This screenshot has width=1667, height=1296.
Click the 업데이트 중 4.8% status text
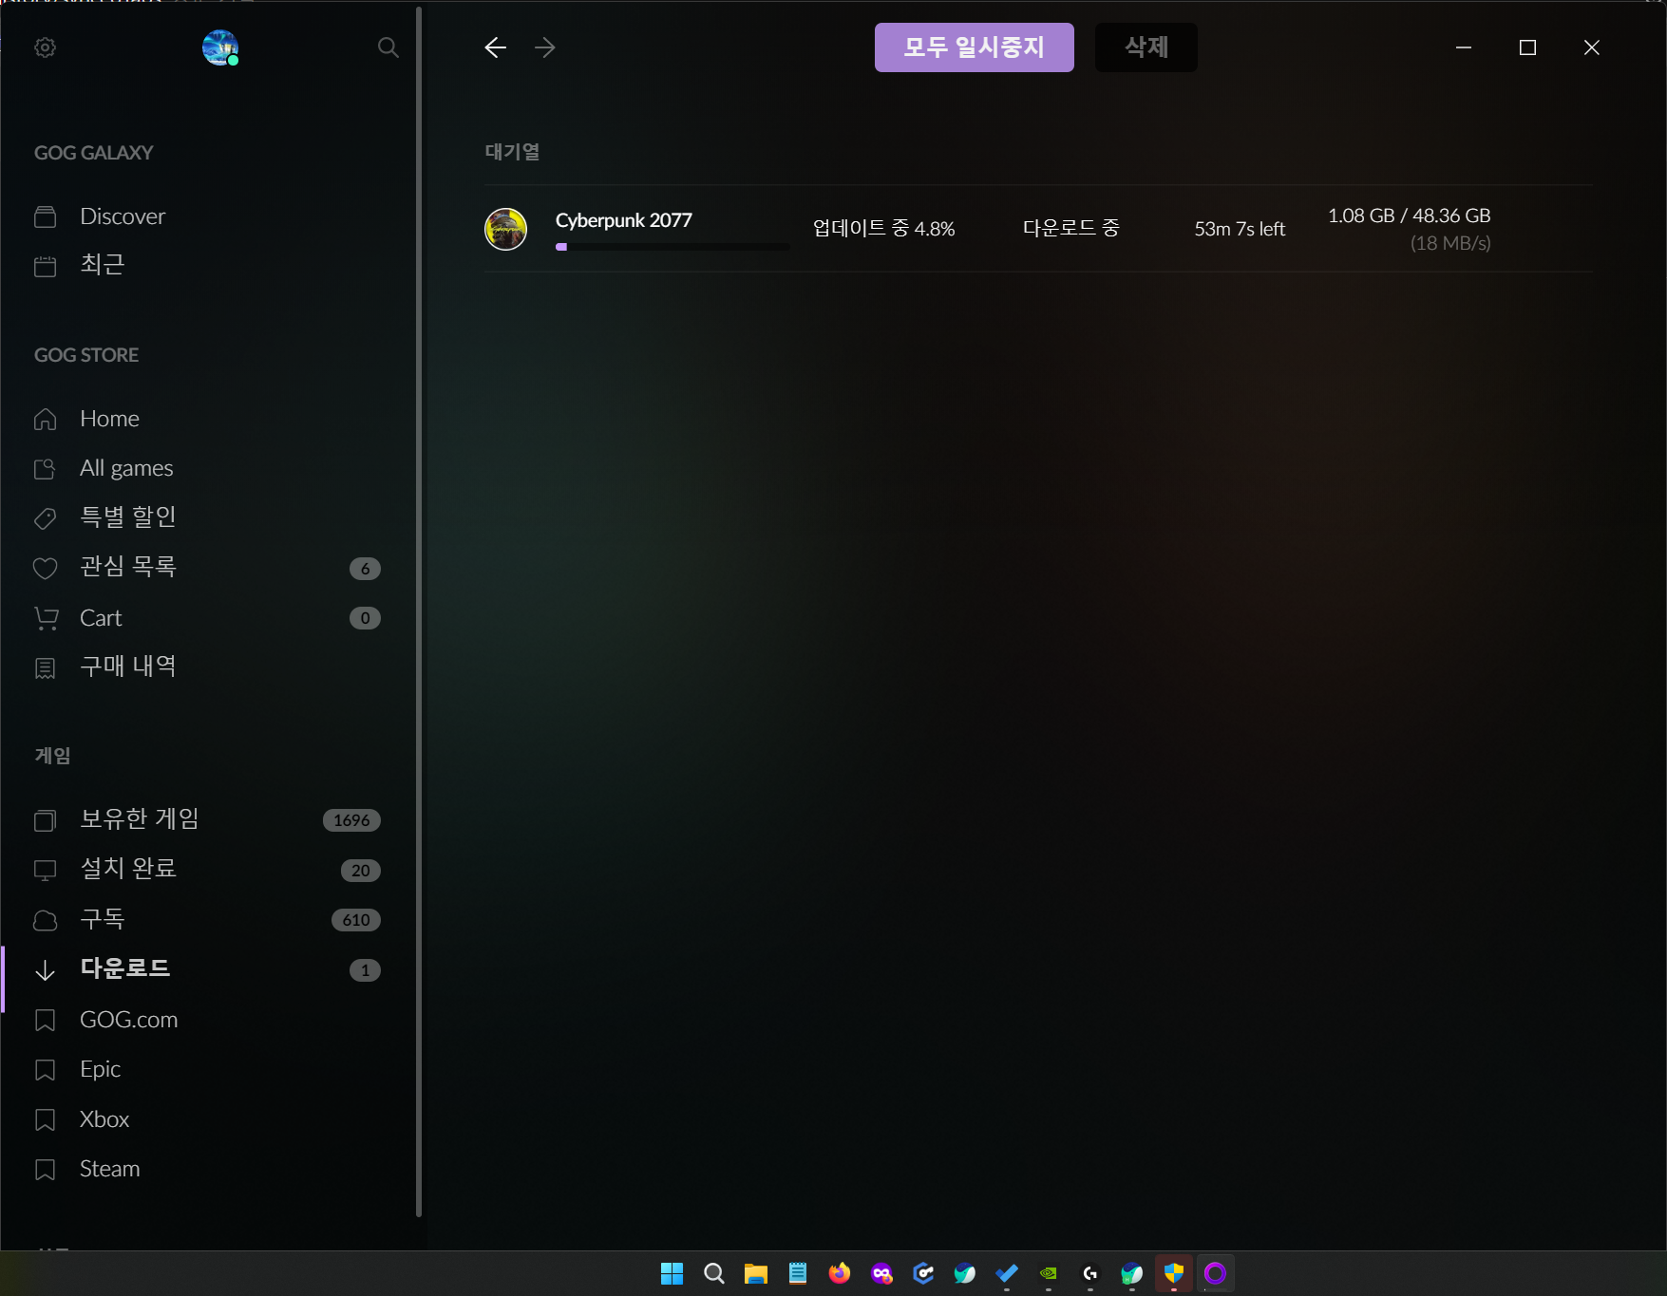[x=883, y=229]
